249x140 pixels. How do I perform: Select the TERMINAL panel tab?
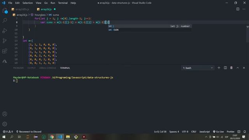pyautogui.click(x=65, y=68)
